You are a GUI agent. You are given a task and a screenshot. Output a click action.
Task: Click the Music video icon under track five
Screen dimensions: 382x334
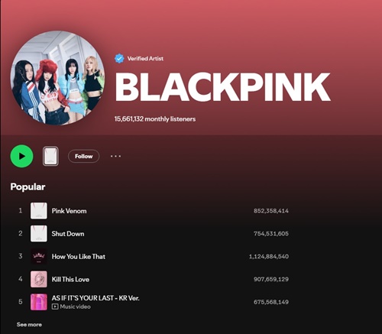[55, 306]
